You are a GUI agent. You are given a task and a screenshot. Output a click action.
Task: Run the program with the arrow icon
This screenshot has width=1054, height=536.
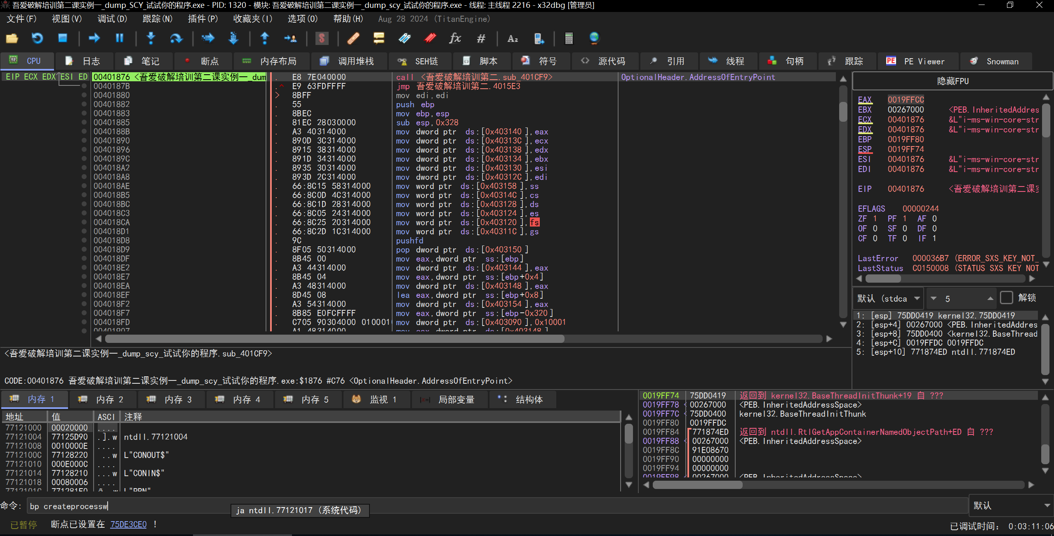[x=94, y=38]
